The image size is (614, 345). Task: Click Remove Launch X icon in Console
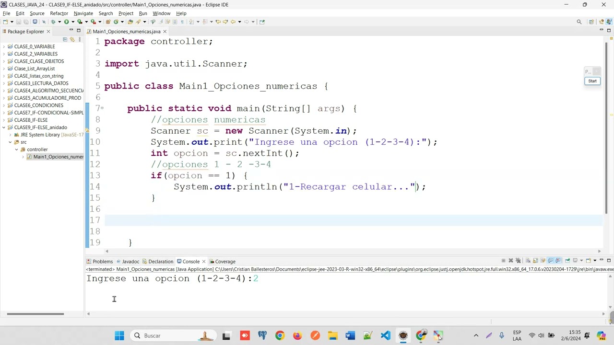pyautogui.click(x=511, y=261)
